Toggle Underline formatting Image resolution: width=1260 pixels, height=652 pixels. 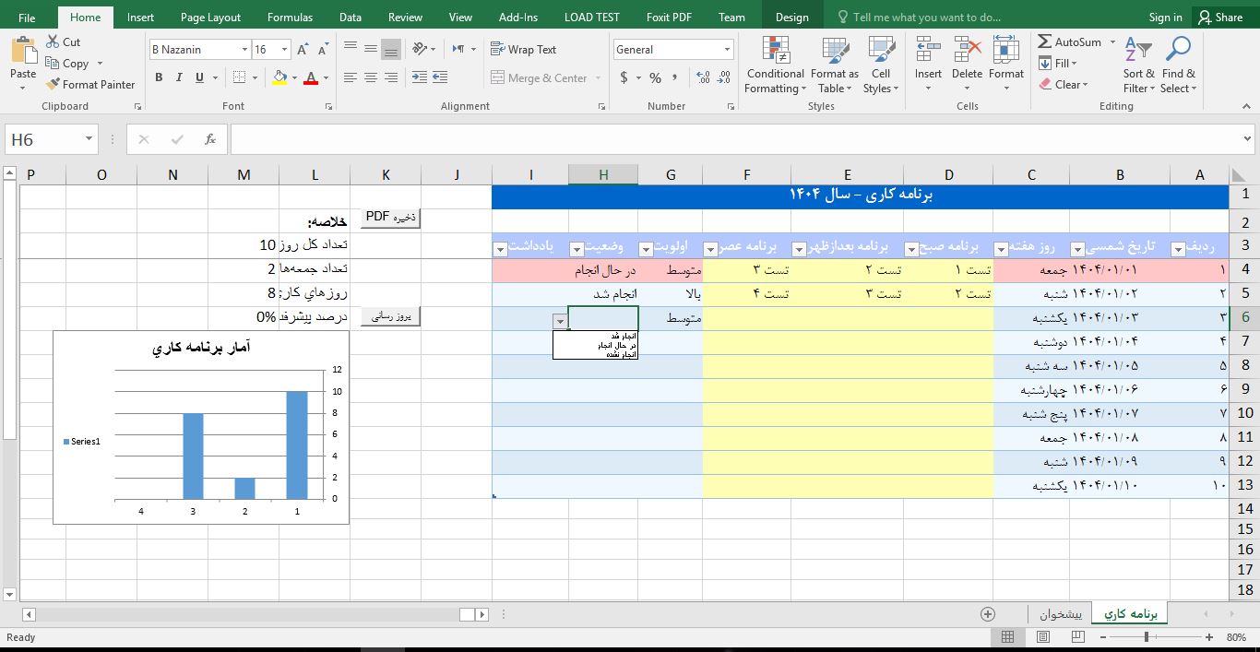tap(199, 77)
